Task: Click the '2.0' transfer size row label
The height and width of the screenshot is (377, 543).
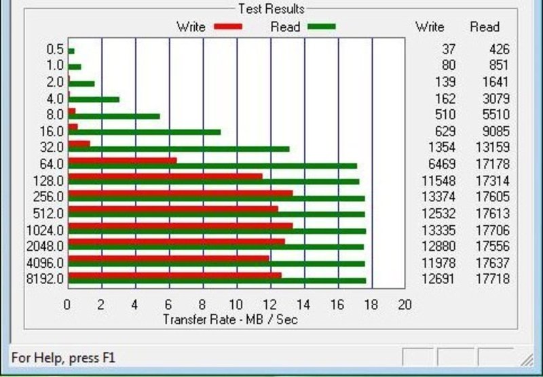Action: point(55,82)
